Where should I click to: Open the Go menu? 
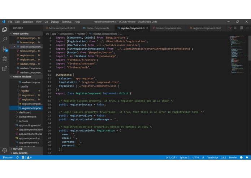click(46, 22)
